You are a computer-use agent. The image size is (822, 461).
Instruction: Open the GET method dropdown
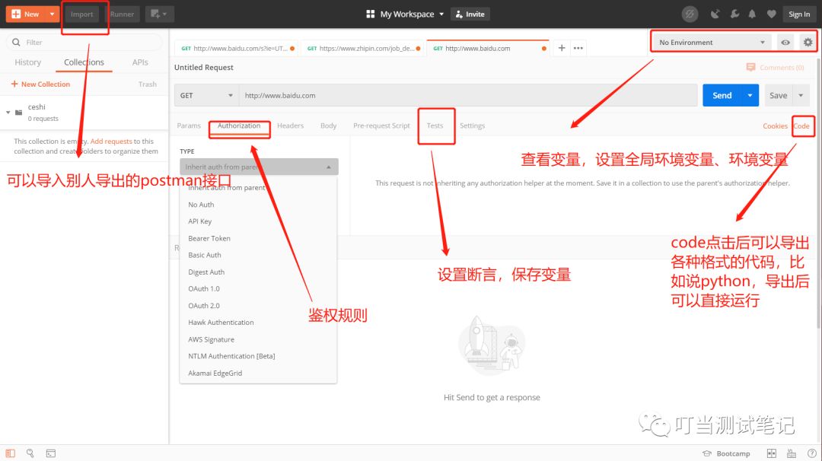[206, 95]
